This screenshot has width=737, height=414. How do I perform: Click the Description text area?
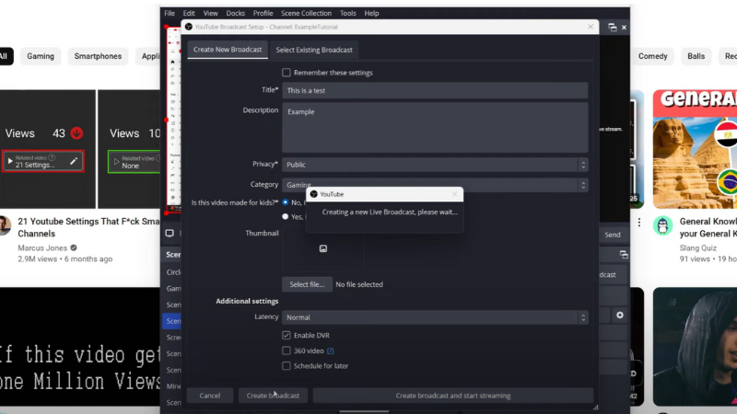coord(435,128)
